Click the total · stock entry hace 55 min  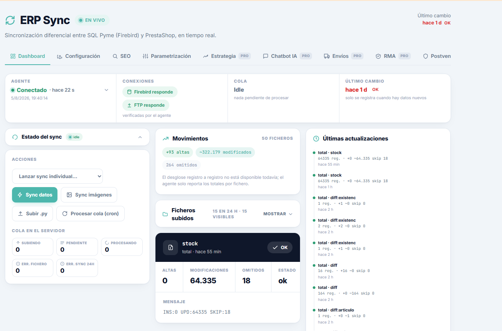pyautogui.click(x=353, y=159)
